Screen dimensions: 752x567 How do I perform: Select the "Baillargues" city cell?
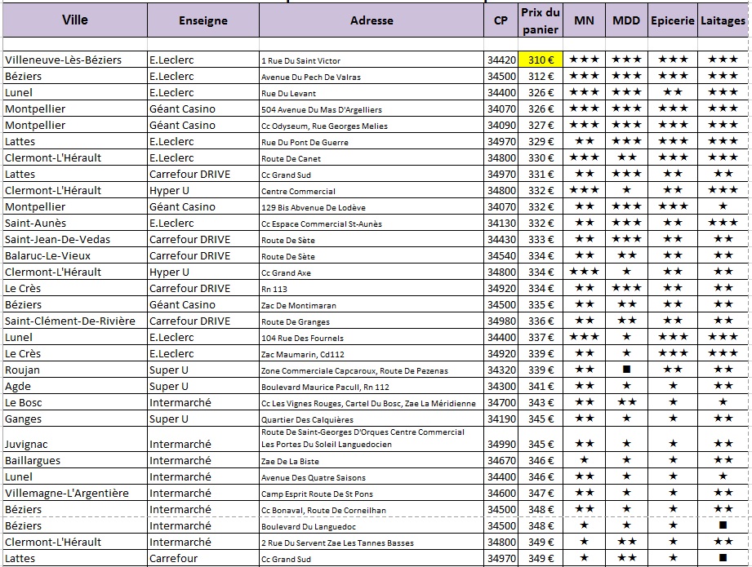click(75, 460)
